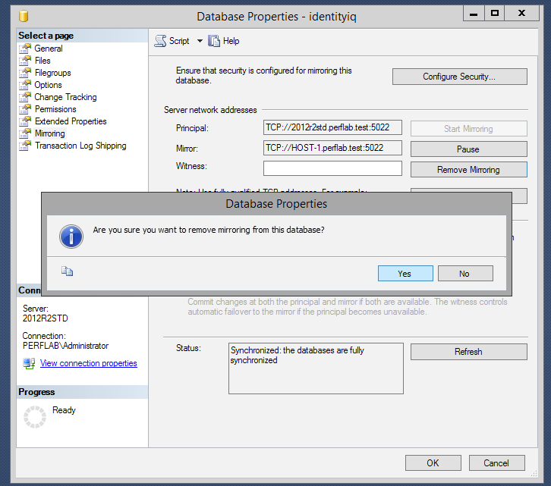Click the copy message icon in dialog
The width and height of the screenshot is (551, 486).
click(x=67, y=271)
